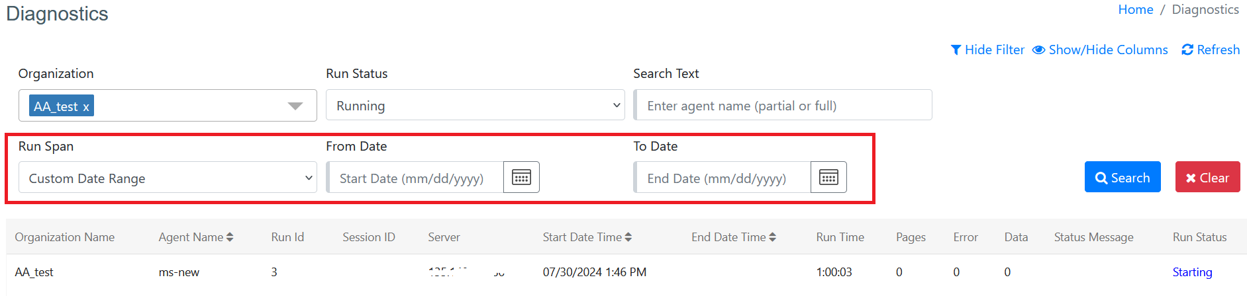Click the Start Date input field

(x=415, y=177)
